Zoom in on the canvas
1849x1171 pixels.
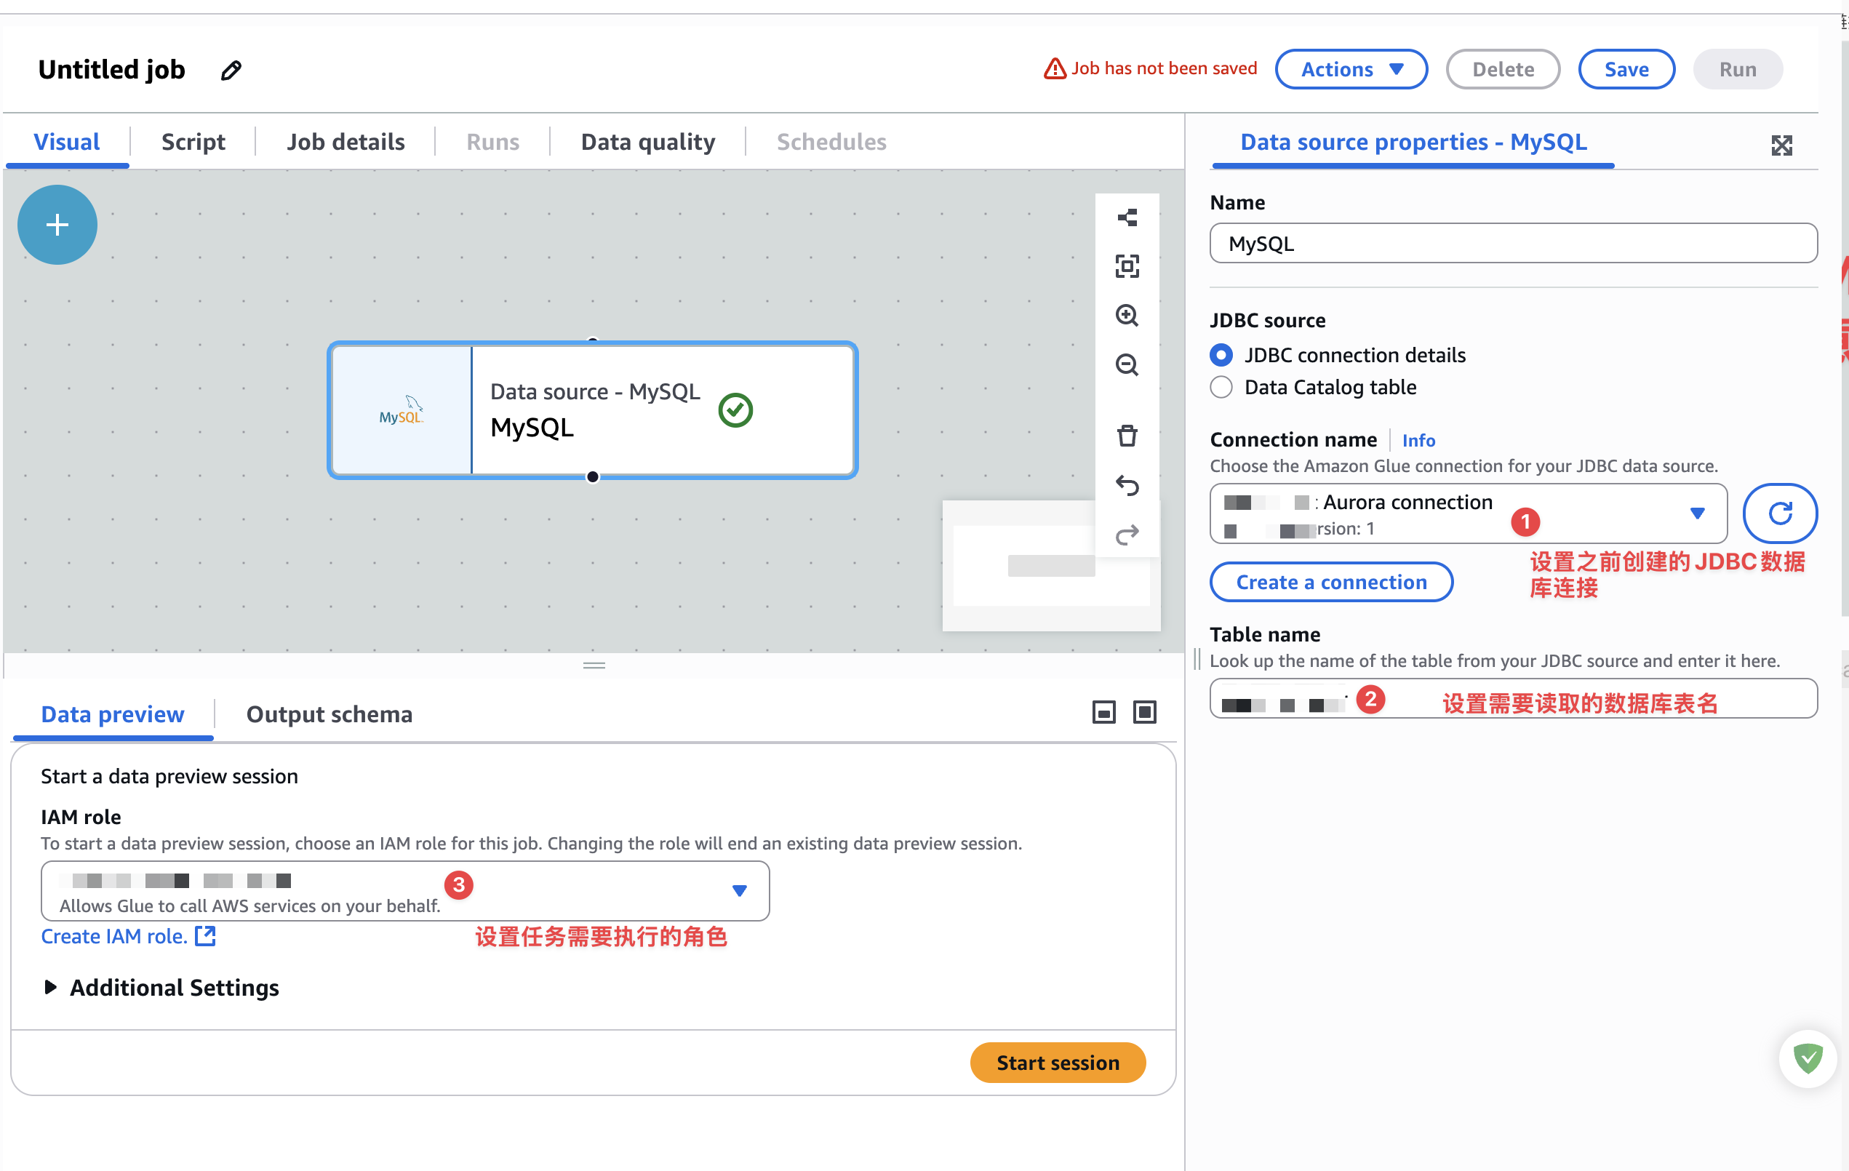[1127, 316]
